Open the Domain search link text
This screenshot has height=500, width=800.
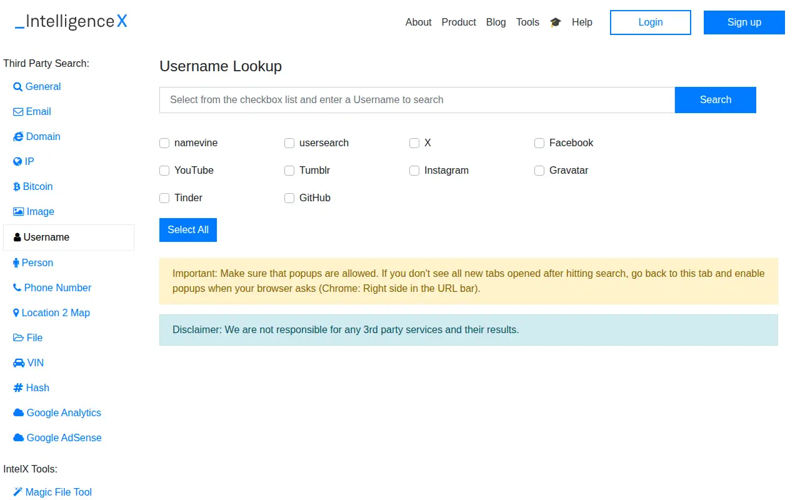coord(43,137)
